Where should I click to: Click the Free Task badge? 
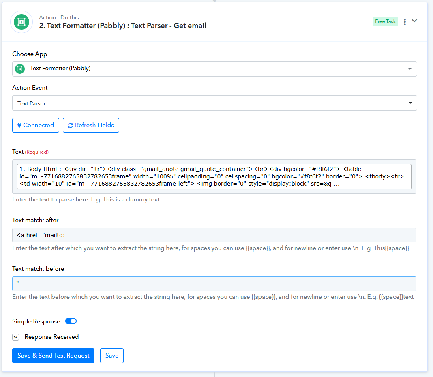(x=385, y=21)
